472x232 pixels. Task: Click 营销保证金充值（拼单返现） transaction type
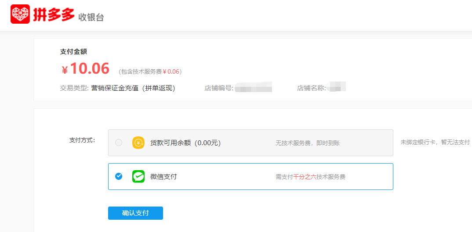[x=133, y=88]
